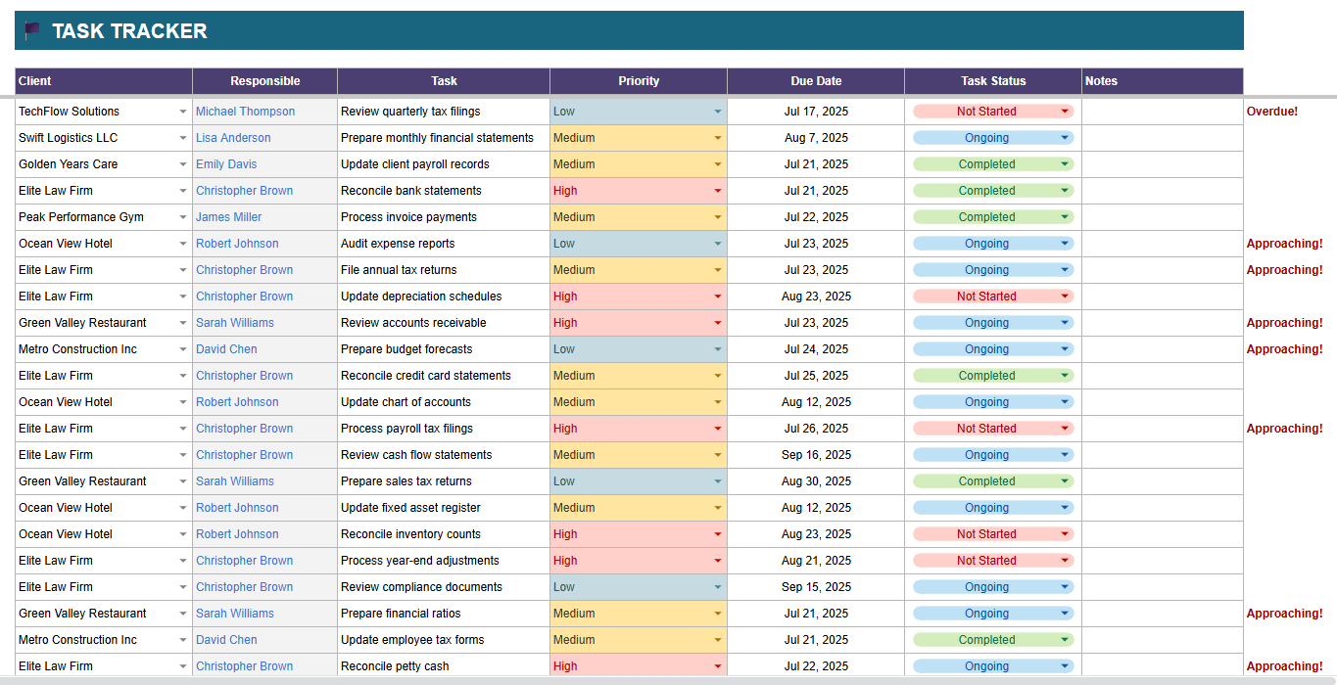Click the Michael Thompson link
This screenshot has width=1337, height=685.
click(x=245, y=111)
